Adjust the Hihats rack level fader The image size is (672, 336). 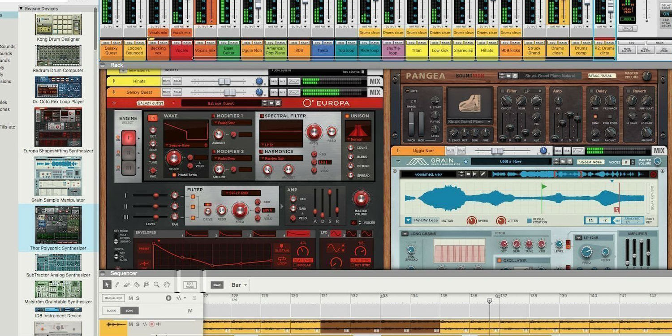click(x=224, y=82)
